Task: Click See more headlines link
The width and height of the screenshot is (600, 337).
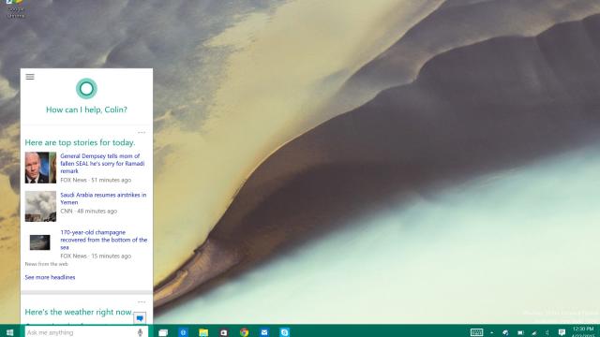Action: tap(50, 277)
